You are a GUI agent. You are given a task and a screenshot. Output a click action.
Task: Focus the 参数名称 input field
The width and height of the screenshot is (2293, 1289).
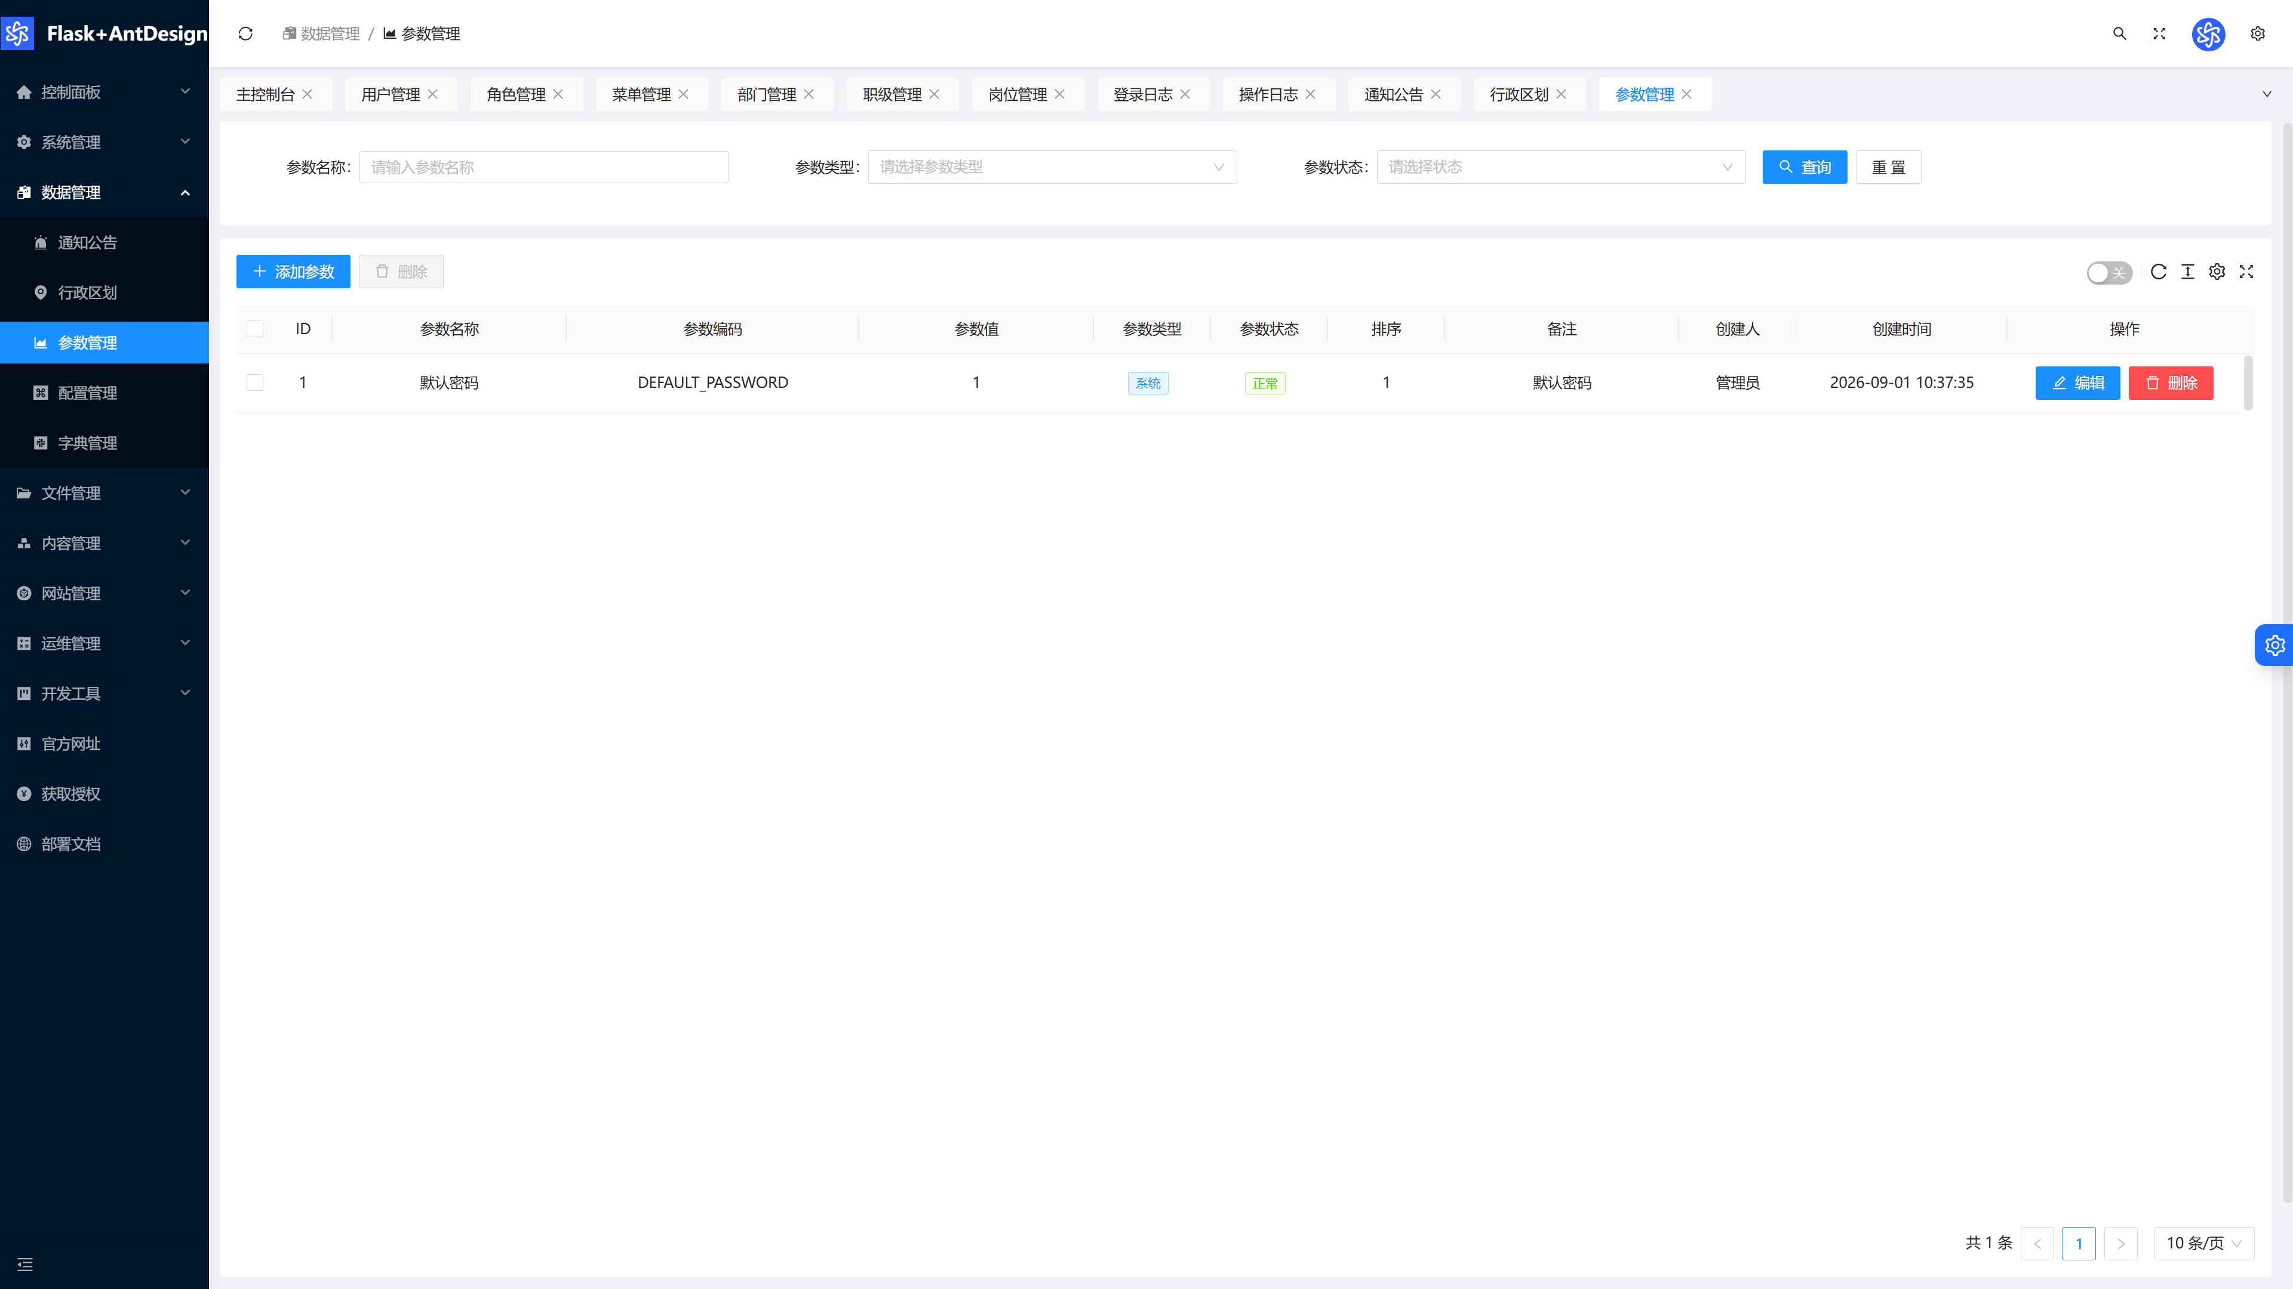[x=544, y=167]
